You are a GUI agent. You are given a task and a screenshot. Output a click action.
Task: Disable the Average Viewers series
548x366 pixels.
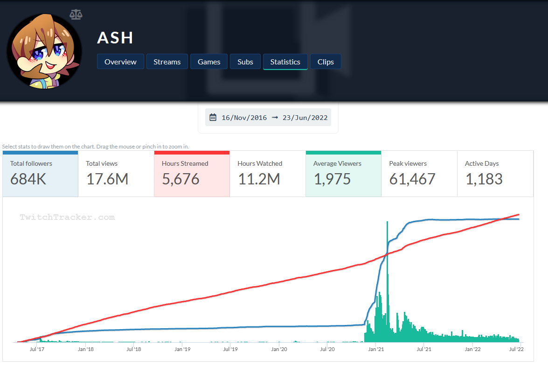[343, 174]
